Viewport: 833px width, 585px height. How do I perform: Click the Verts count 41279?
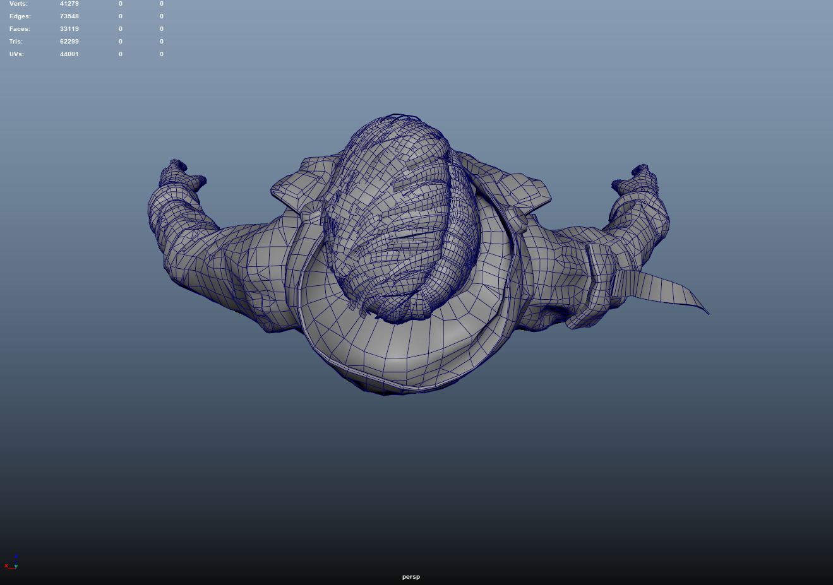pos(69,4)
